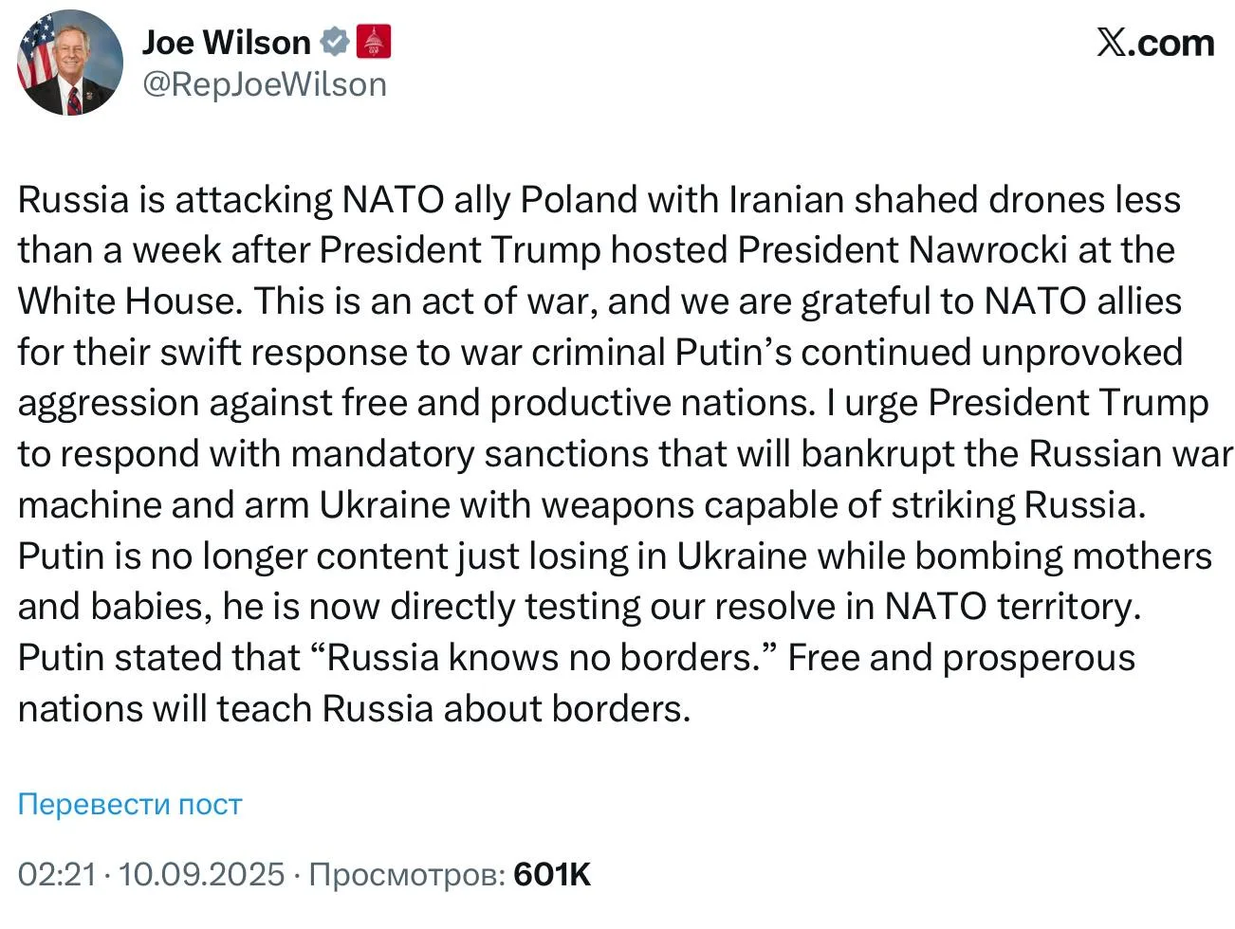Click Joe Wilson's profile photo
1235x929 pixels.
(69, 64)
